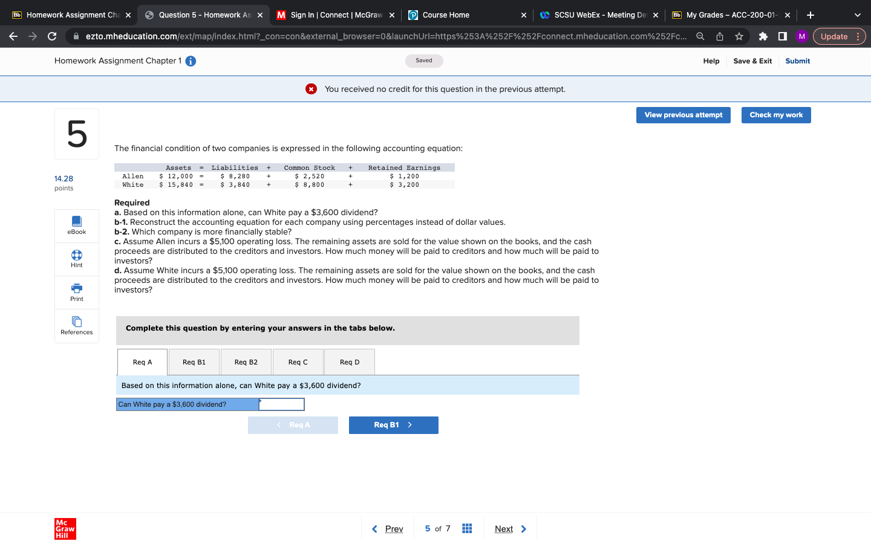Image resolution: width=871 pixels, height=544 pixels.
Task: Click White's common stock '$ 8,800'
Action: 310,185
